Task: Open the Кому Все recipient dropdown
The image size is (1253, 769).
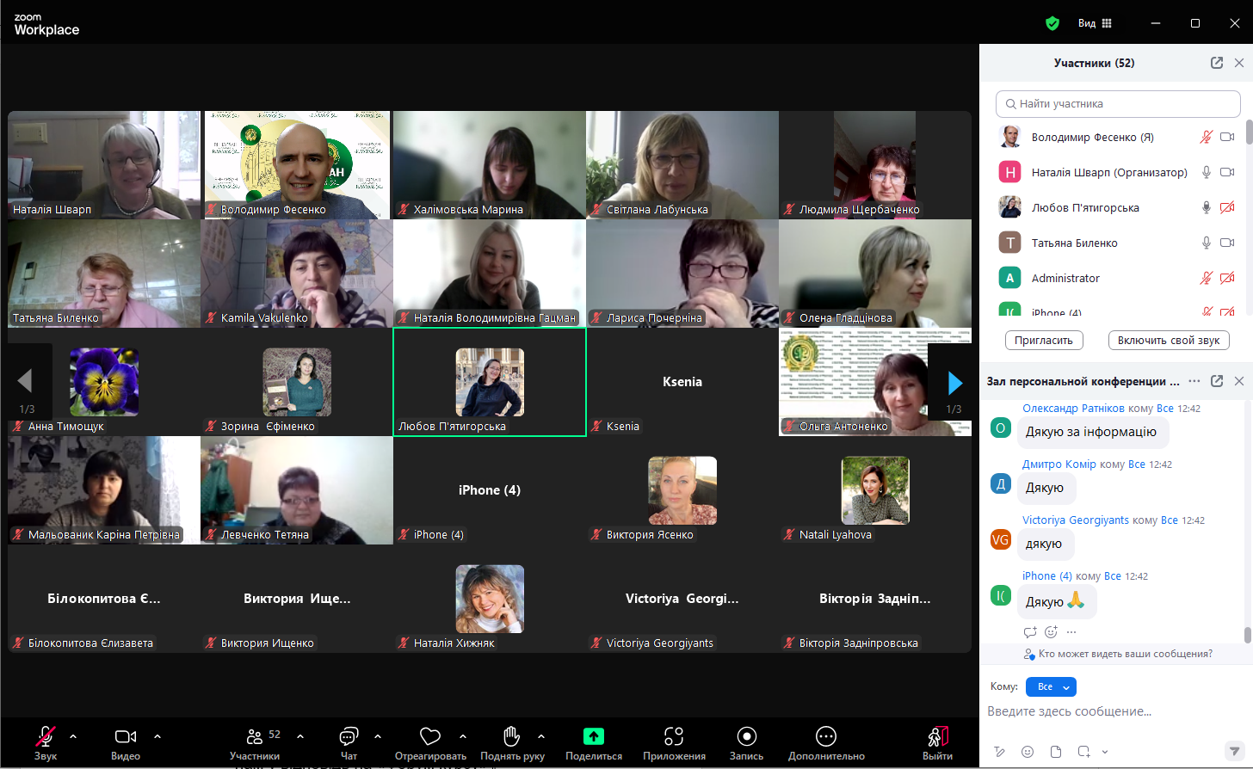Action: coord(1051,686)
